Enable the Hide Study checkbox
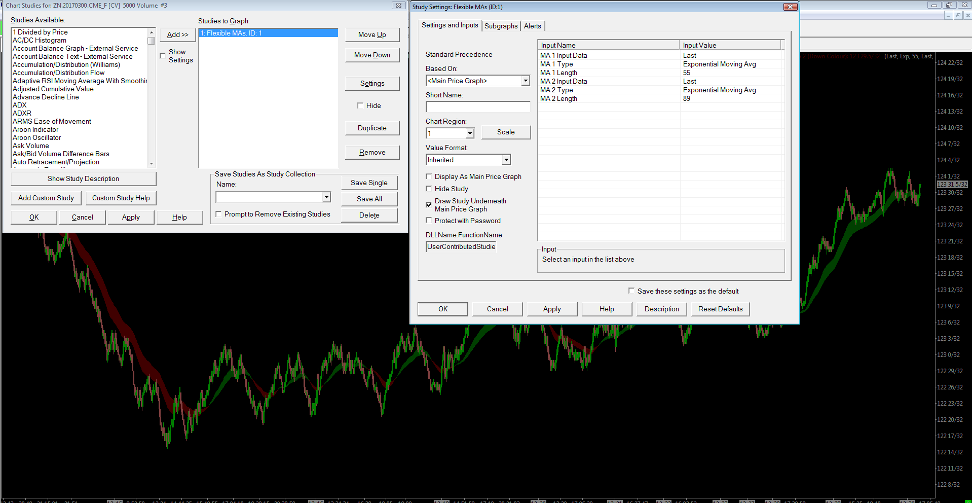This screenshot has height=503, width=972. point(429,189)
